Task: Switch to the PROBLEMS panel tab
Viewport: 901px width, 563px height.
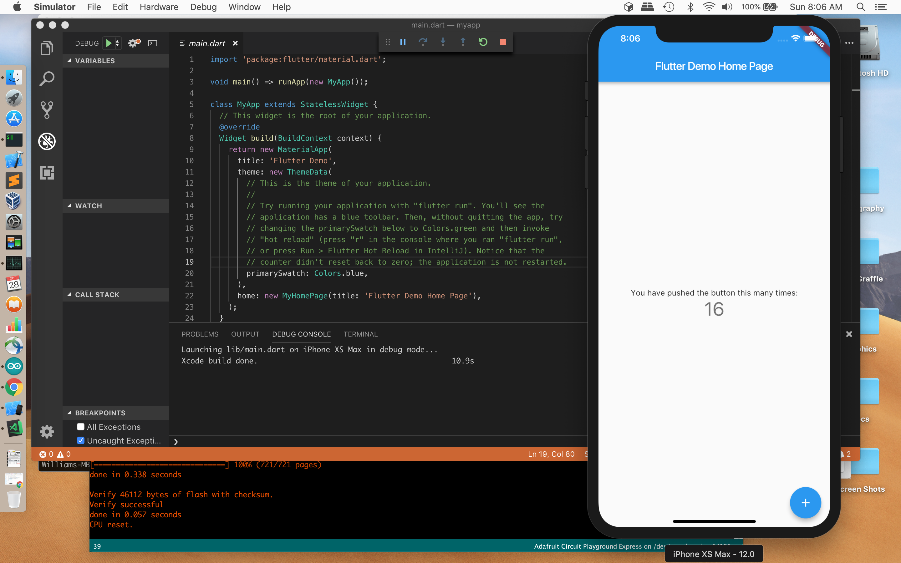Action: 200,334
